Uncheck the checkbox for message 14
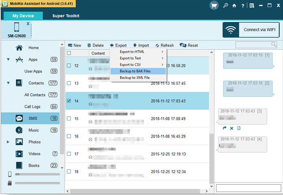Screen dimensions: 283x195 point(69,101)
